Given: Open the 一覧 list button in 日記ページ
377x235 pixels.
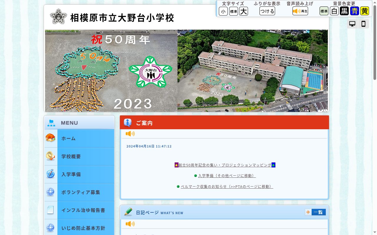Looking at the screenshot, I should click(x=315, y=212).
